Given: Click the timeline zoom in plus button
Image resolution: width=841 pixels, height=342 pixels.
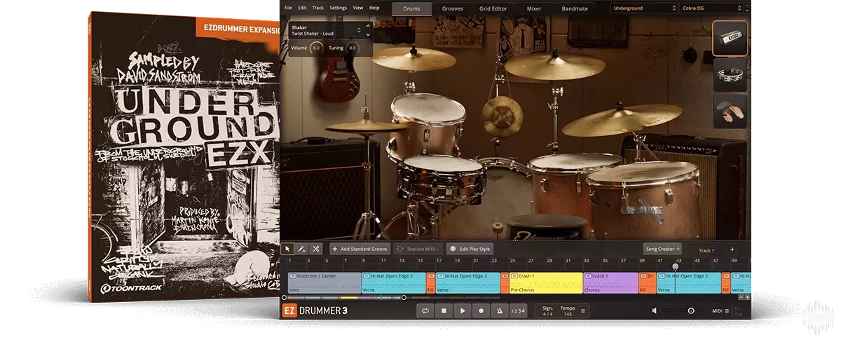Looking at the screenshot, I should pyautogui.click(x=747, y=297).
